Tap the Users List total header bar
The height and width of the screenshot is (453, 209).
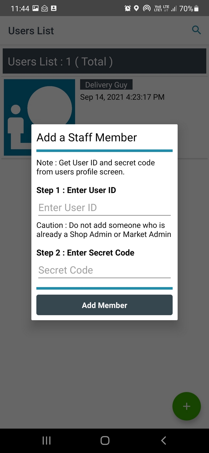point(104,61)
